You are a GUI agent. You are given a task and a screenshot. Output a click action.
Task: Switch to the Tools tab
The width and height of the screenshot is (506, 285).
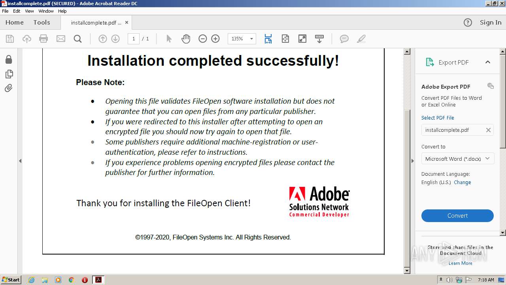tap(42, 23)
